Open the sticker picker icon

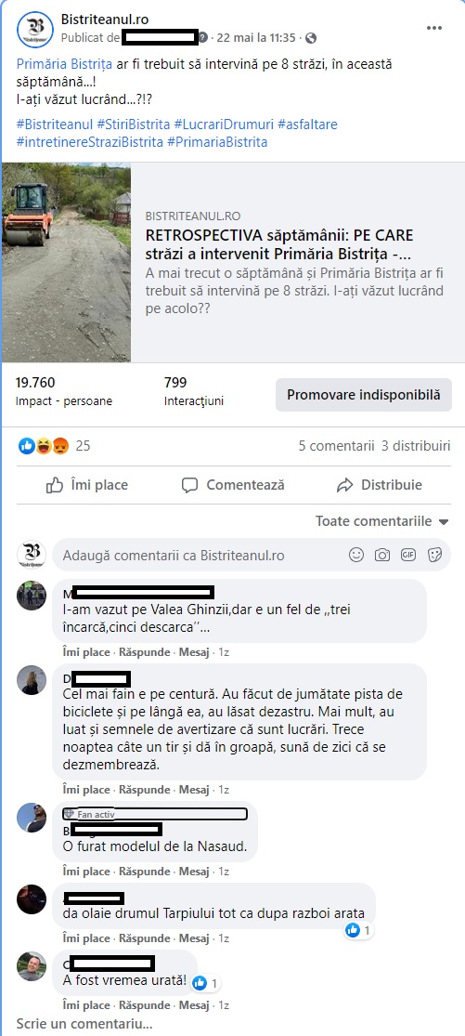coord(434,555)
